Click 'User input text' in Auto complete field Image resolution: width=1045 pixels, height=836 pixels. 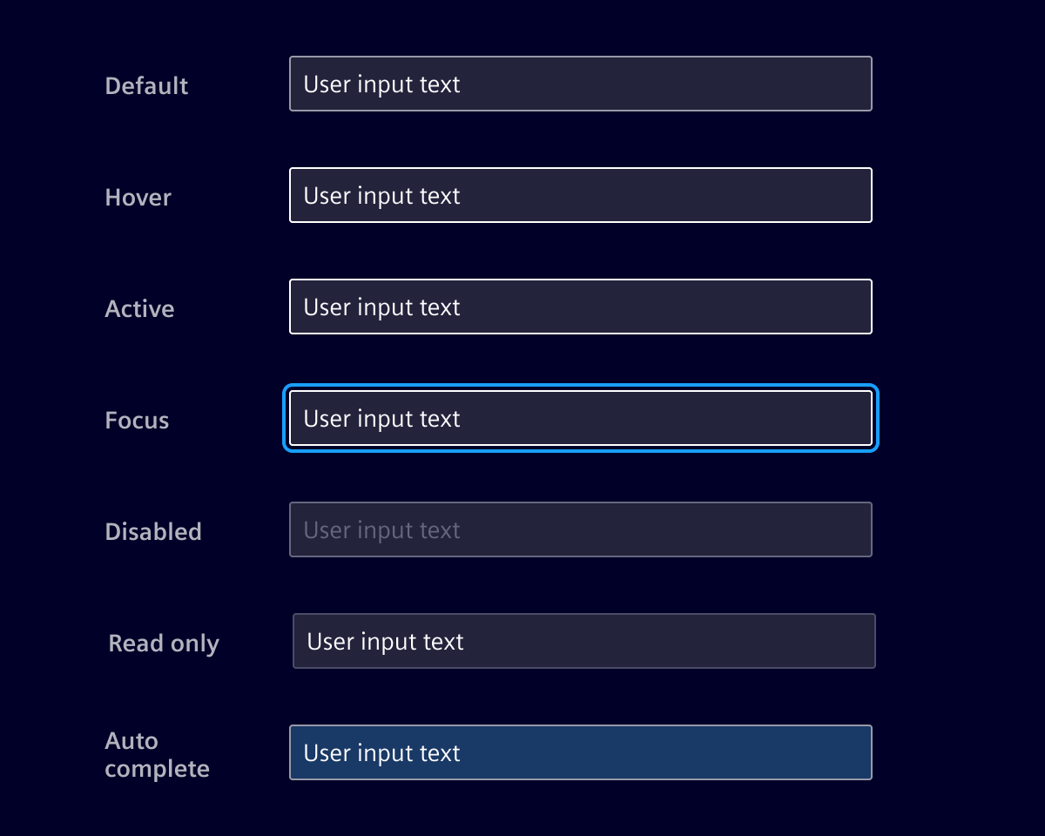(381, 752)
